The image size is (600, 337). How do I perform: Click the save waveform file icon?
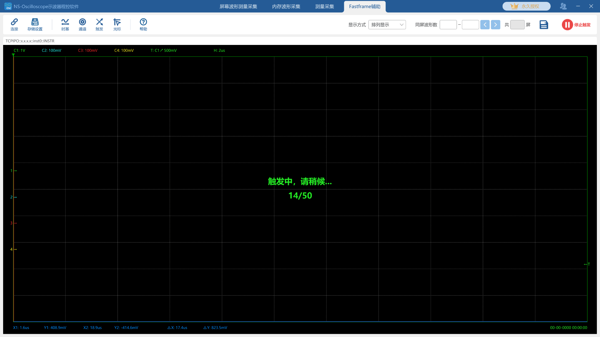(544, 24)
